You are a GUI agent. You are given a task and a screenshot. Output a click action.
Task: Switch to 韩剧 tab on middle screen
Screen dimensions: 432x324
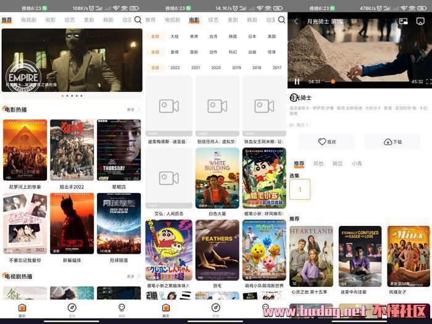point(252,20)
